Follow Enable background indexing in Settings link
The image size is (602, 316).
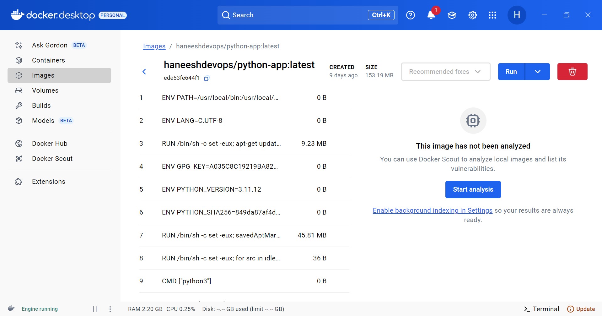coord(433,210)
